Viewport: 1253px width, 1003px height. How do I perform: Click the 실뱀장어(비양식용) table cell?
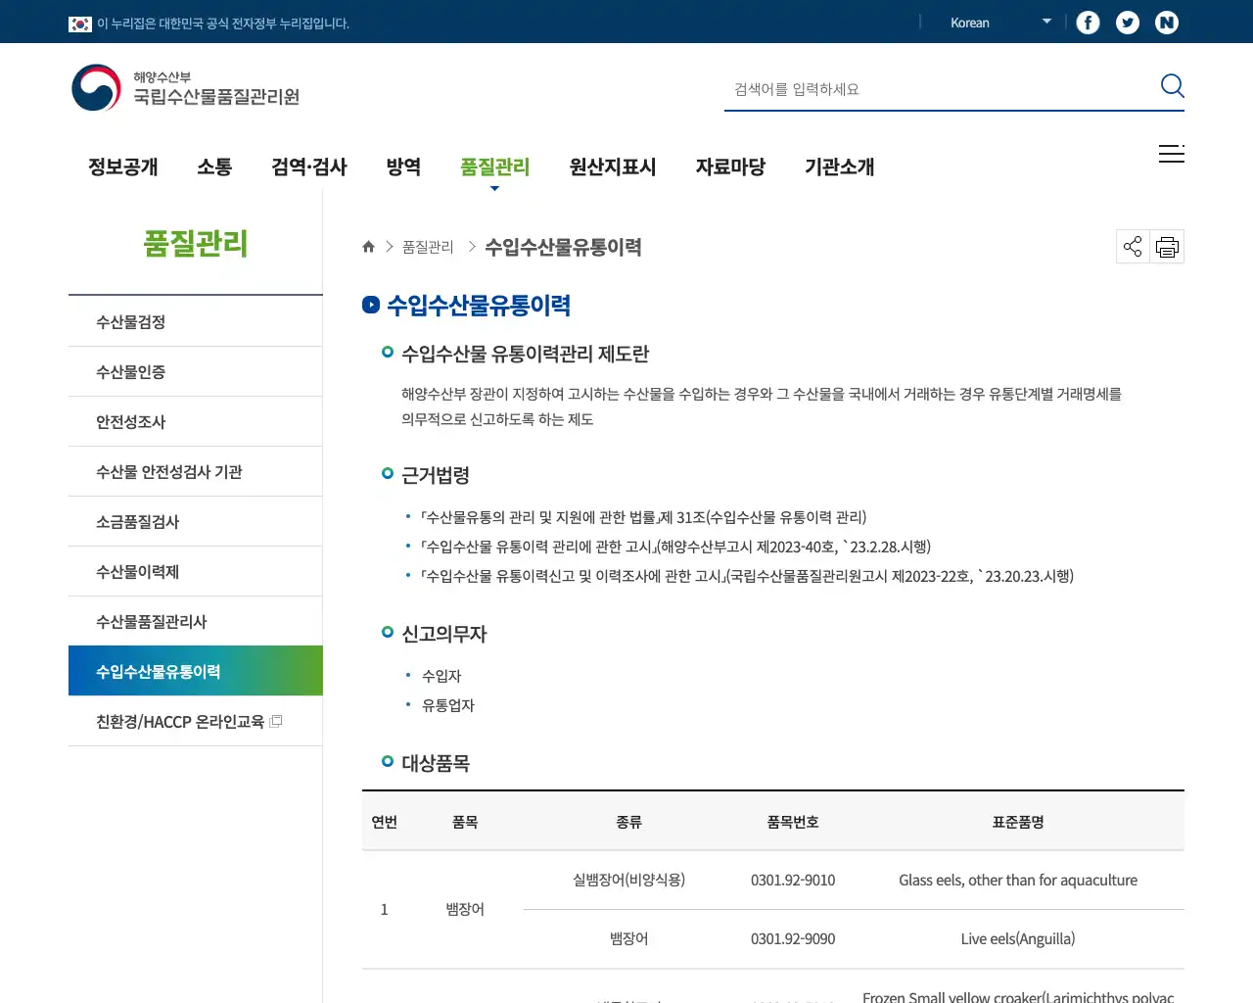coord(629,880)
